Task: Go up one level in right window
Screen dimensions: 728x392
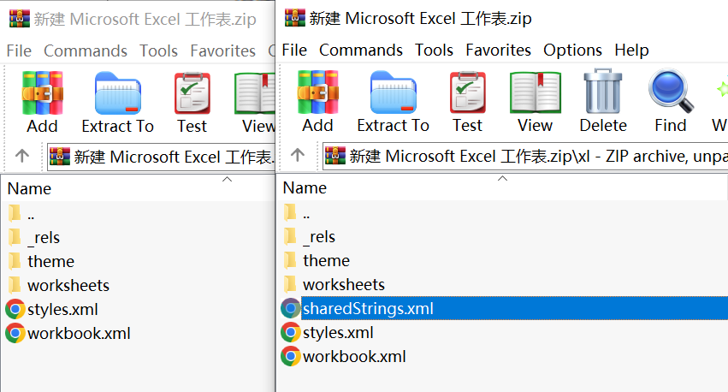Action: pyautogui.click(x=297, y=155)
